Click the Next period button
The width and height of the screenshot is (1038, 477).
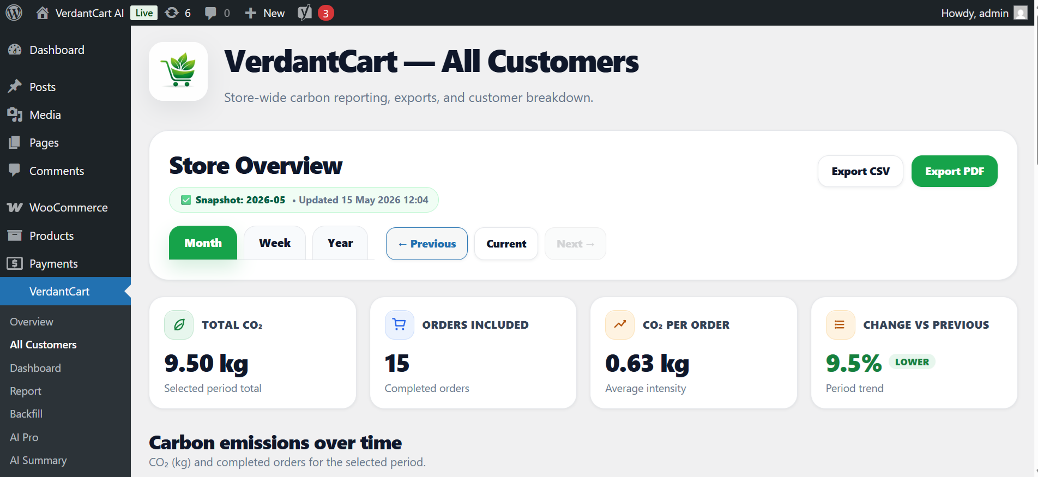pos(575,244)
